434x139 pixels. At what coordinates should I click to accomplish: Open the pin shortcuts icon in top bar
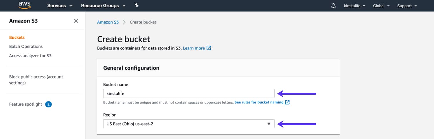(x=137, y=6)
